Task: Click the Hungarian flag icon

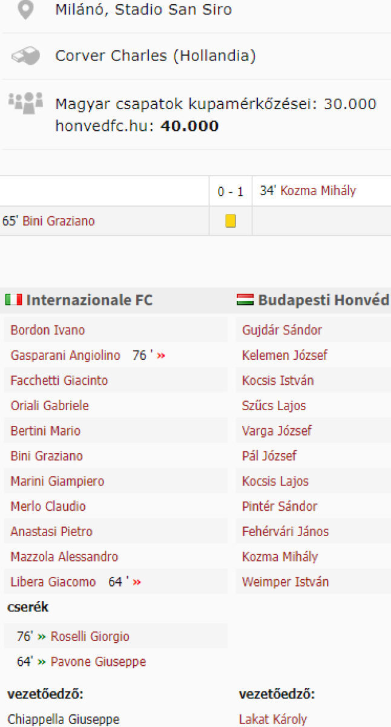Action: [245, 300]
